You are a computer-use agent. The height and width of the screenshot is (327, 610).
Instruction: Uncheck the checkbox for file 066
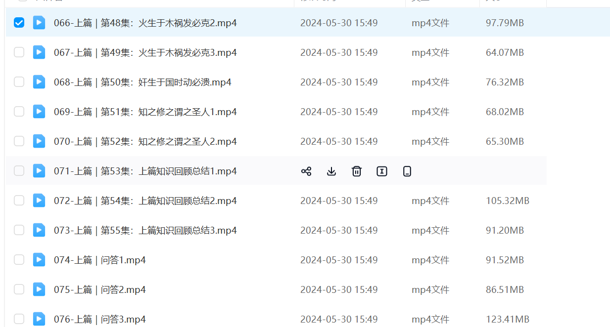pyautogui.click(x=19, y=23)
